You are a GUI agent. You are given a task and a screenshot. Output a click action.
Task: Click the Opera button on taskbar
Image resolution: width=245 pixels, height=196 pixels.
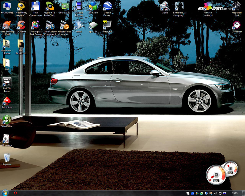point(15,193)
